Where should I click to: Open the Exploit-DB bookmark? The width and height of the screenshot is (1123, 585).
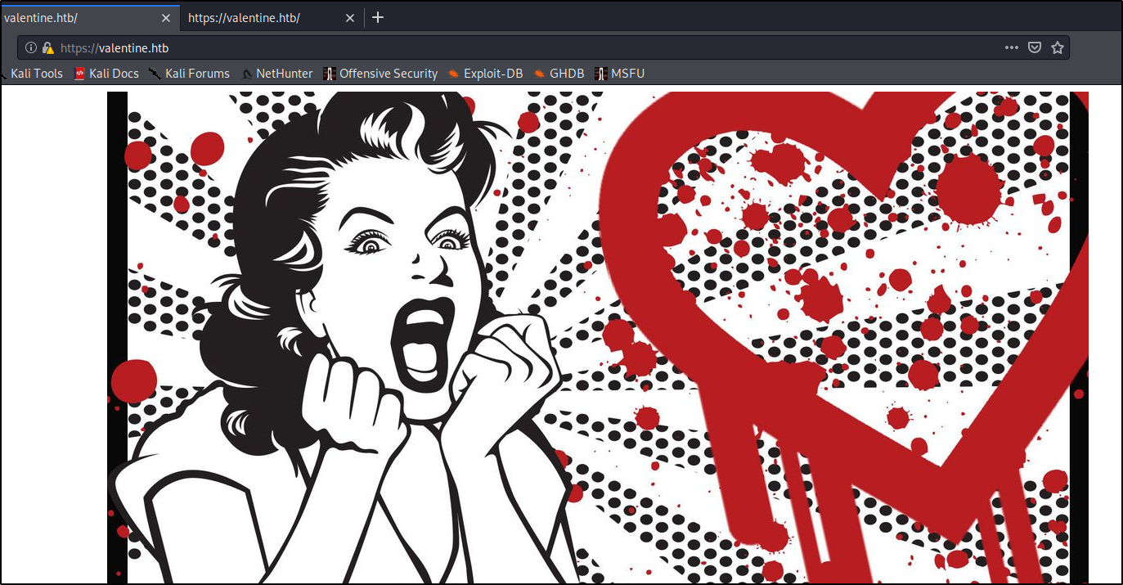485,74
